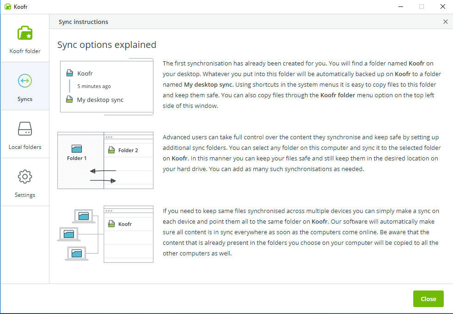
Task: Click the Syncs label in sidebar
Action: (25, 99)
